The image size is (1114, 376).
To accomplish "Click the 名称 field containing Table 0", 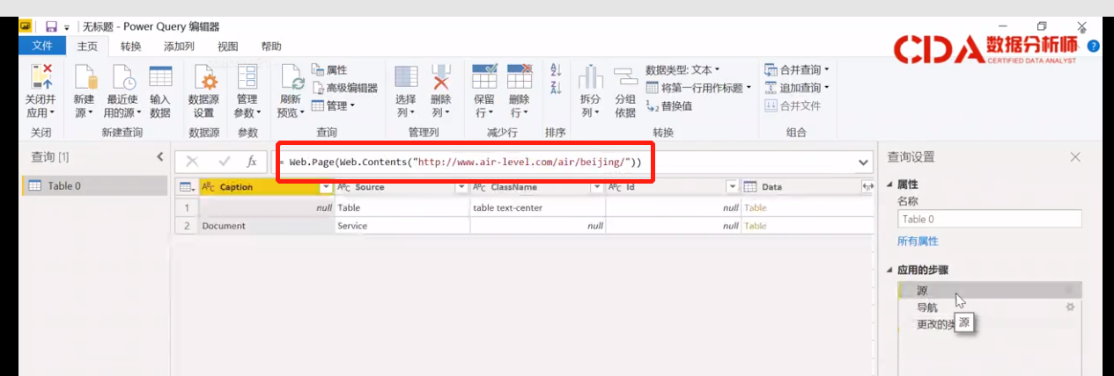I will coord(989,220).
